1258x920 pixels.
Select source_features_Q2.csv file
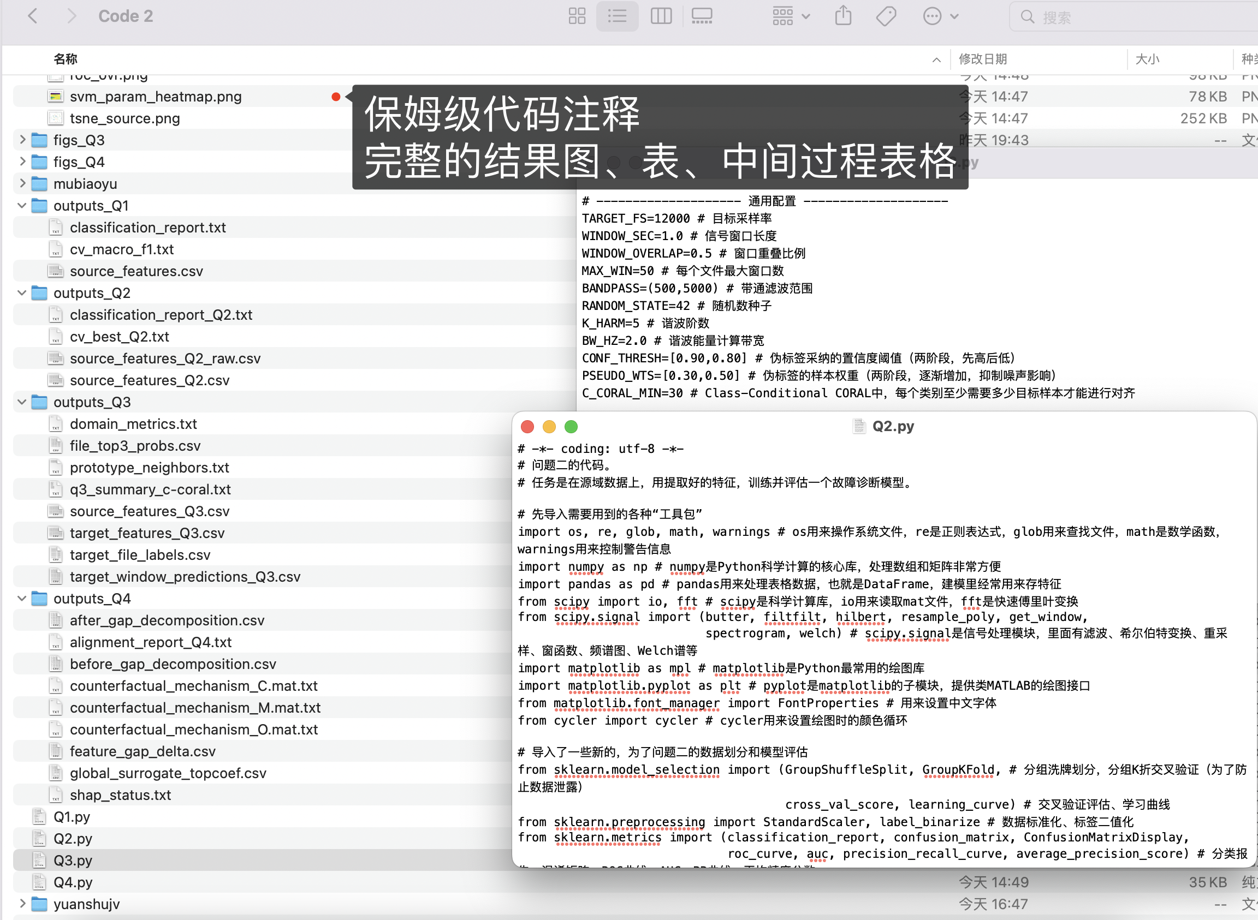click(149, 380)
